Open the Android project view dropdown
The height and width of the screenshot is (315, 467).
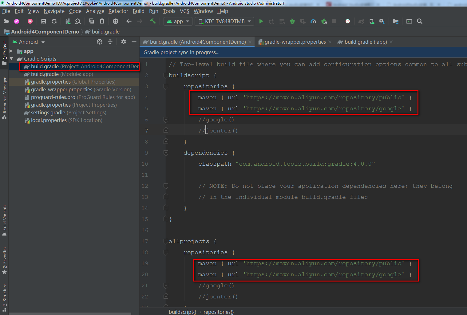[x=29, y=42]
